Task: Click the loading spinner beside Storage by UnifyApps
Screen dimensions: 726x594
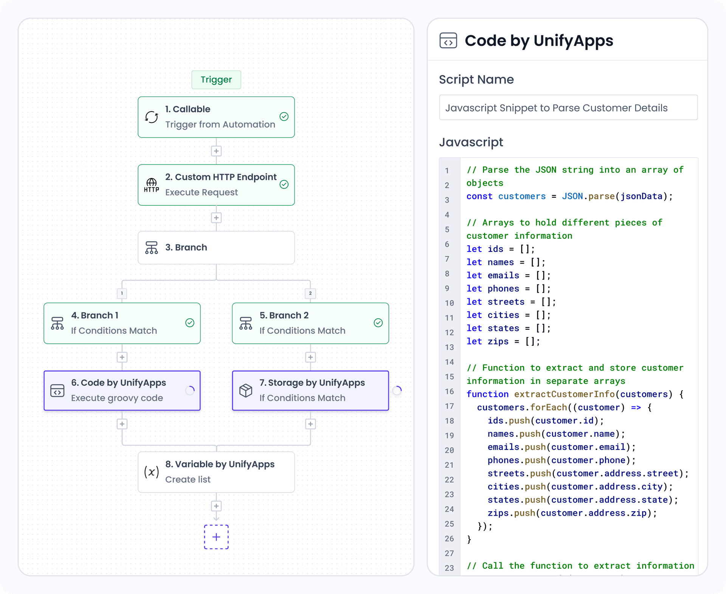Action: coord(397,391)
